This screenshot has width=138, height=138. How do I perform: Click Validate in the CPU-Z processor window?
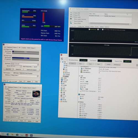pos(30,121)
